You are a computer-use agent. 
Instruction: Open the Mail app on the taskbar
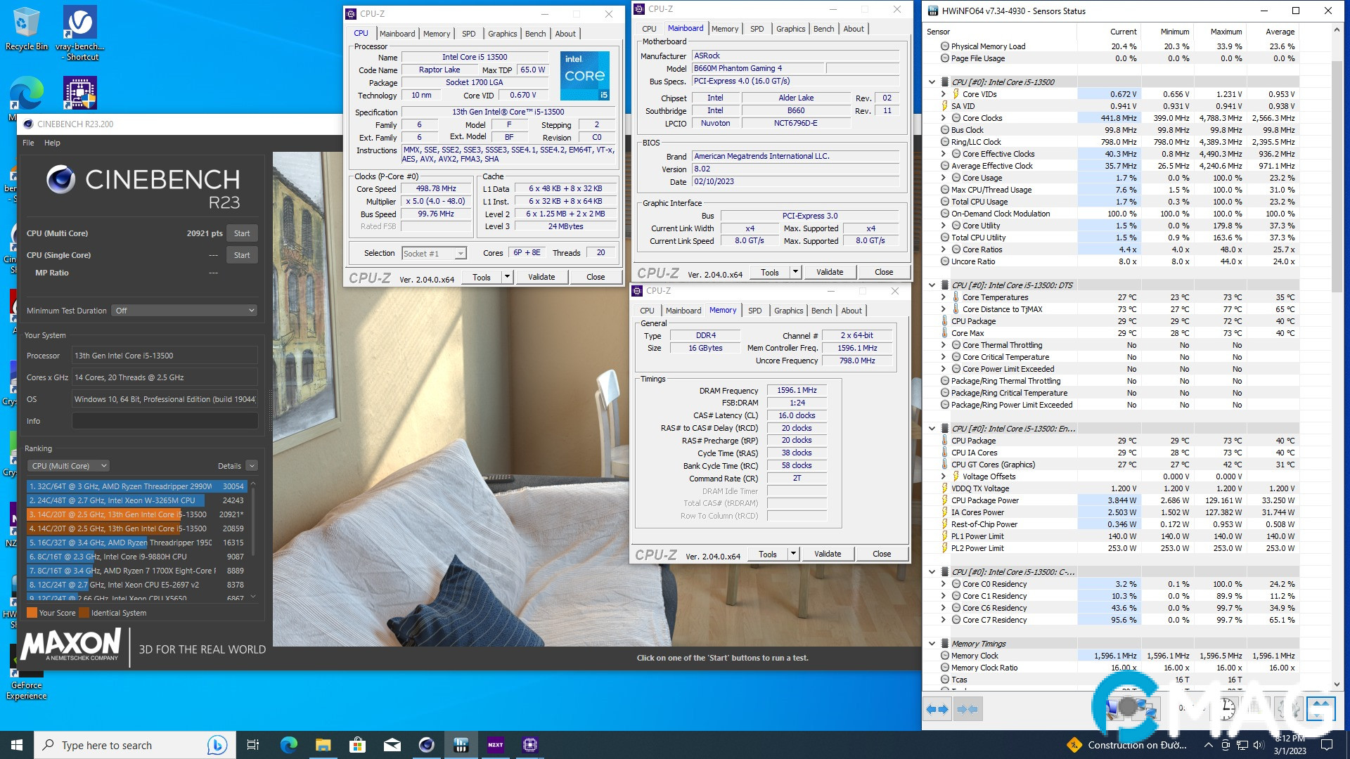click(x=392, y=745)
